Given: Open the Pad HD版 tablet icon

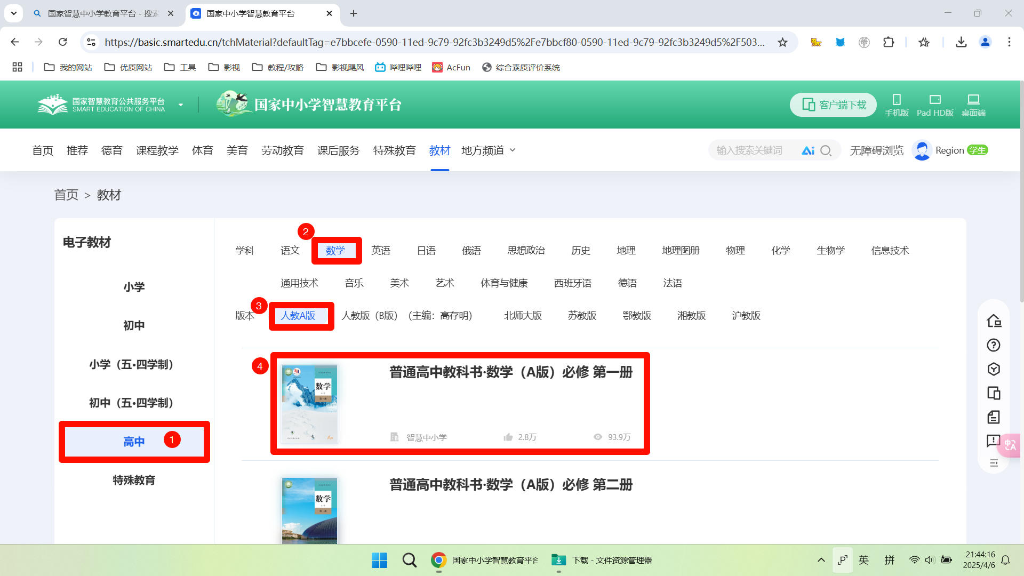Looking at the screenshot, I should click(x=935, y=105).
